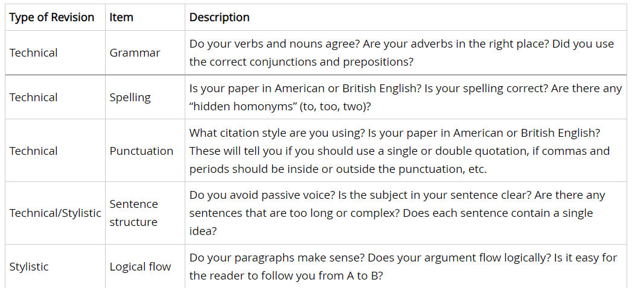Viewport: 632px width, 288px height.
Task: Click the "Description" column header
Action: [220, 17]
